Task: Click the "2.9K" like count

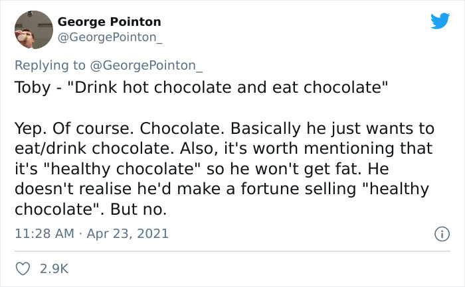Action: tap(55, 268)
